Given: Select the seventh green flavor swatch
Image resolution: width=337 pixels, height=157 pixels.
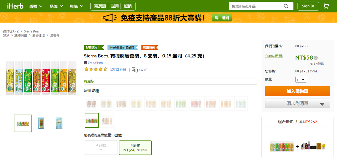Looking at the screenshot, I should pyautogui.click(x=181, y=103).
